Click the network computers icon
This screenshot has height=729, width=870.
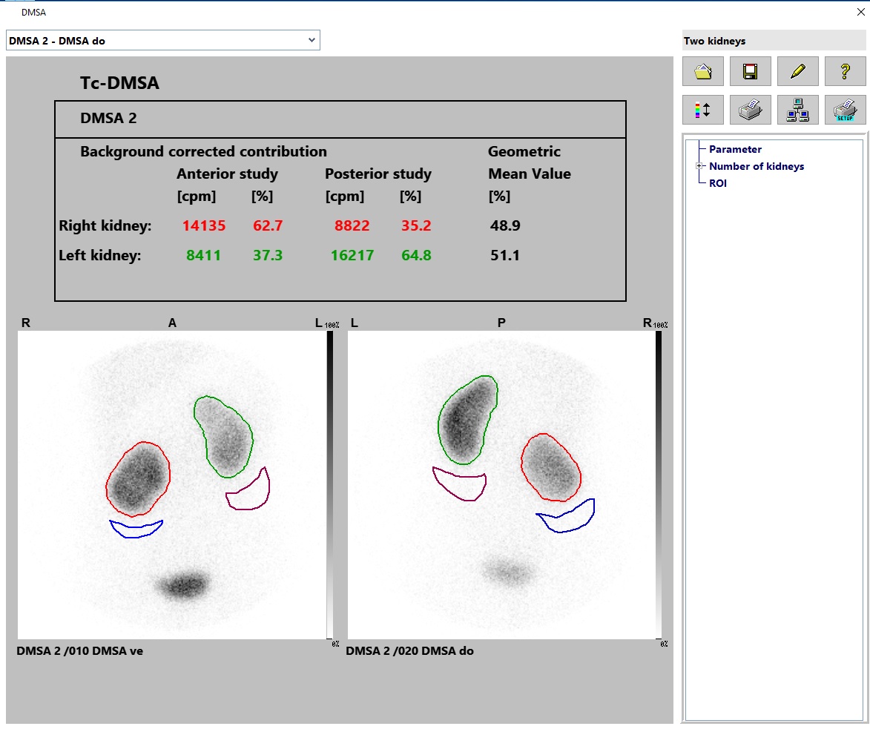point(797,110)
